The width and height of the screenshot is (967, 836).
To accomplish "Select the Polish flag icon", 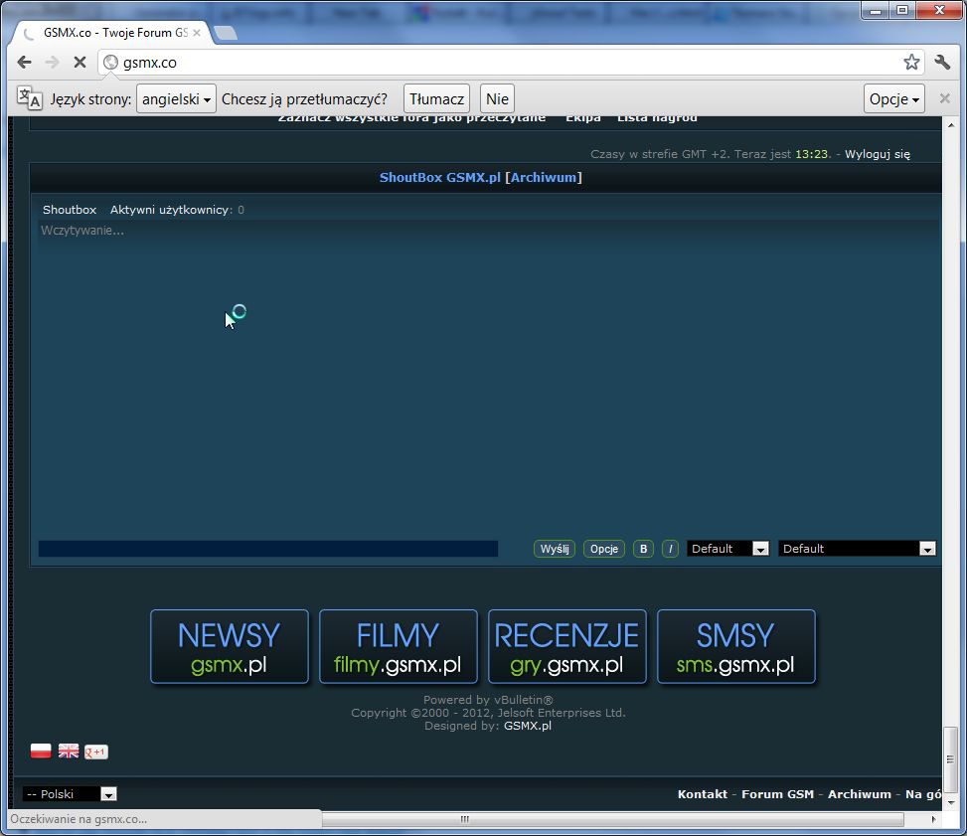I will pyautogui.click(x=41, y=752).
